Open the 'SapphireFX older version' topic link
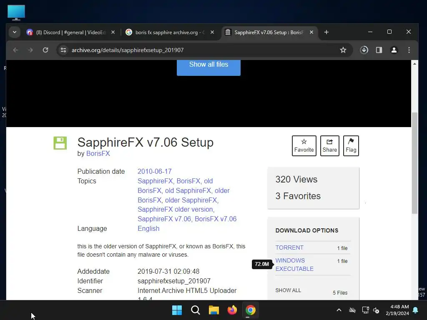The width and height of the screenshot is (427, 320). point(175,209)
